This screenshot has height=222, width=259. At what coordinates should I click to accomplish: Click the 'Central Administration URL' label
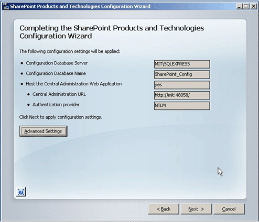click(x=59, y=94)
